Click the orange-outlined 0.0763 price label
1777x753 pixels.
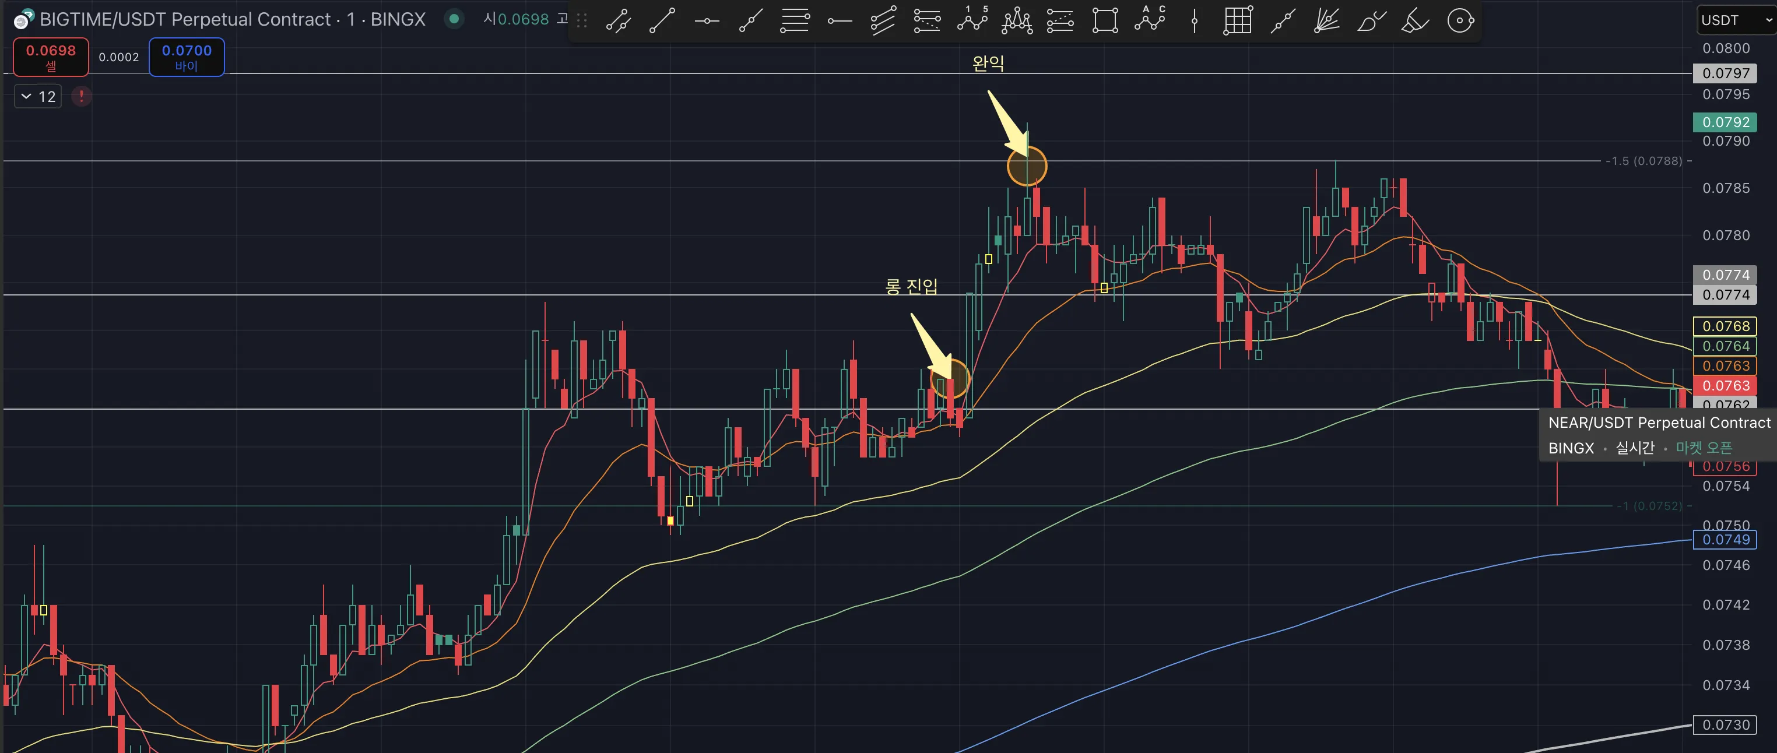(x=1725, y=366)
